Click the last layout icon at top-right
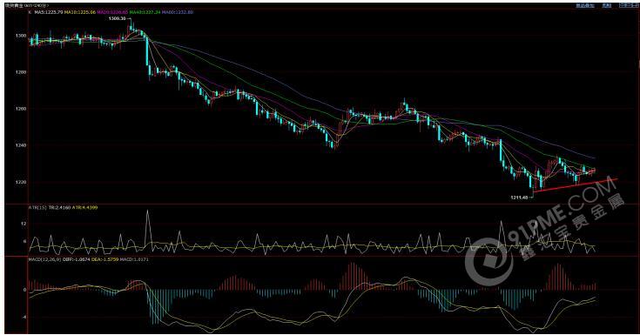The height and width of the screenshot is (335, 640). [635, 5]
